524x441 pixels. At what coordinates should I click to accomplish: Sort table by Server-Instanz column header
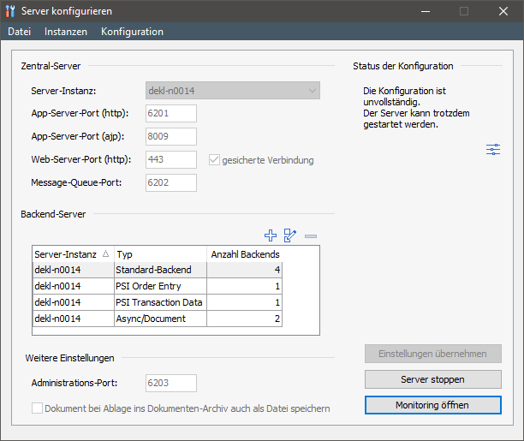[x=72, y=254]
